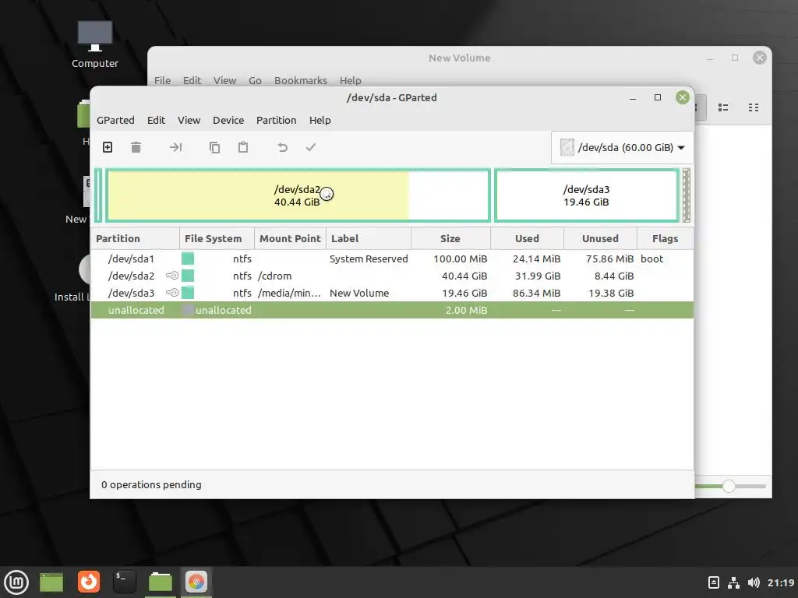Viewport: 798px width, 598px height.
Task: Select the /dev/sda3 partition row
Action: pos(392,294)
